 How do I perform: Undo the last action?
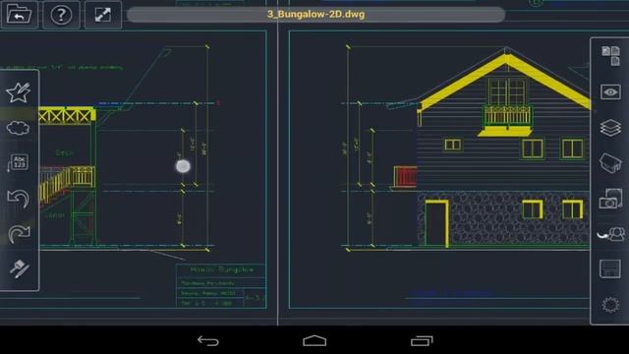pyautogui.click(x=19, y=199)
